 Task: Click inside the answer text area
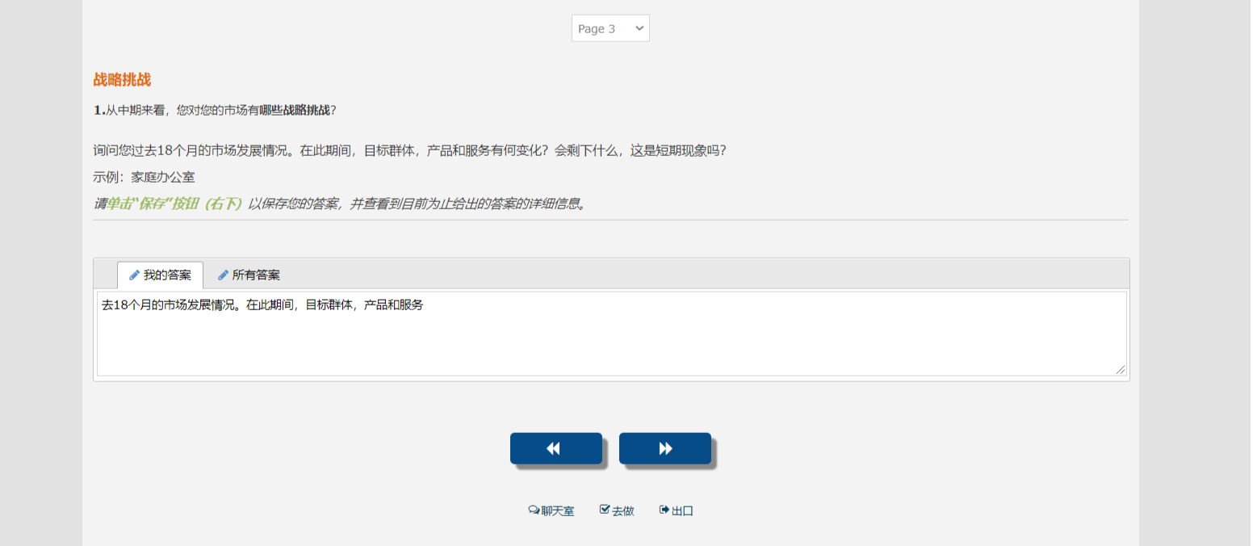coord(611,334)
